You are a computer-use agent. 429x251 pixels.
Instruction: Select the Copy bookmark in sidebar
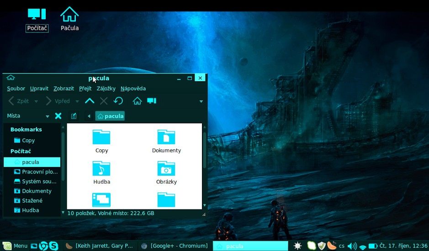[x=24, y=140]
